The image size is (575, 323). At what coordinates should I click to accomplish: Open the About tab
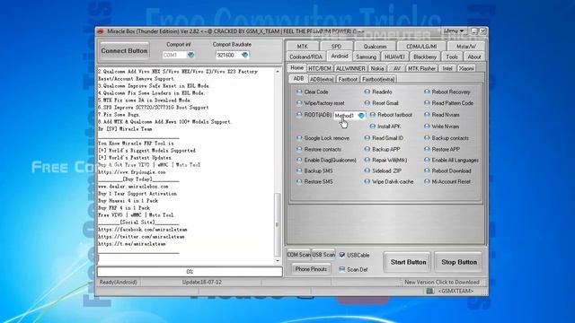point(474,57)
